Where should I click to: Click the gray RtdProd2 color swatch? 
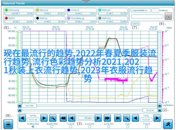tap(100, 18)
